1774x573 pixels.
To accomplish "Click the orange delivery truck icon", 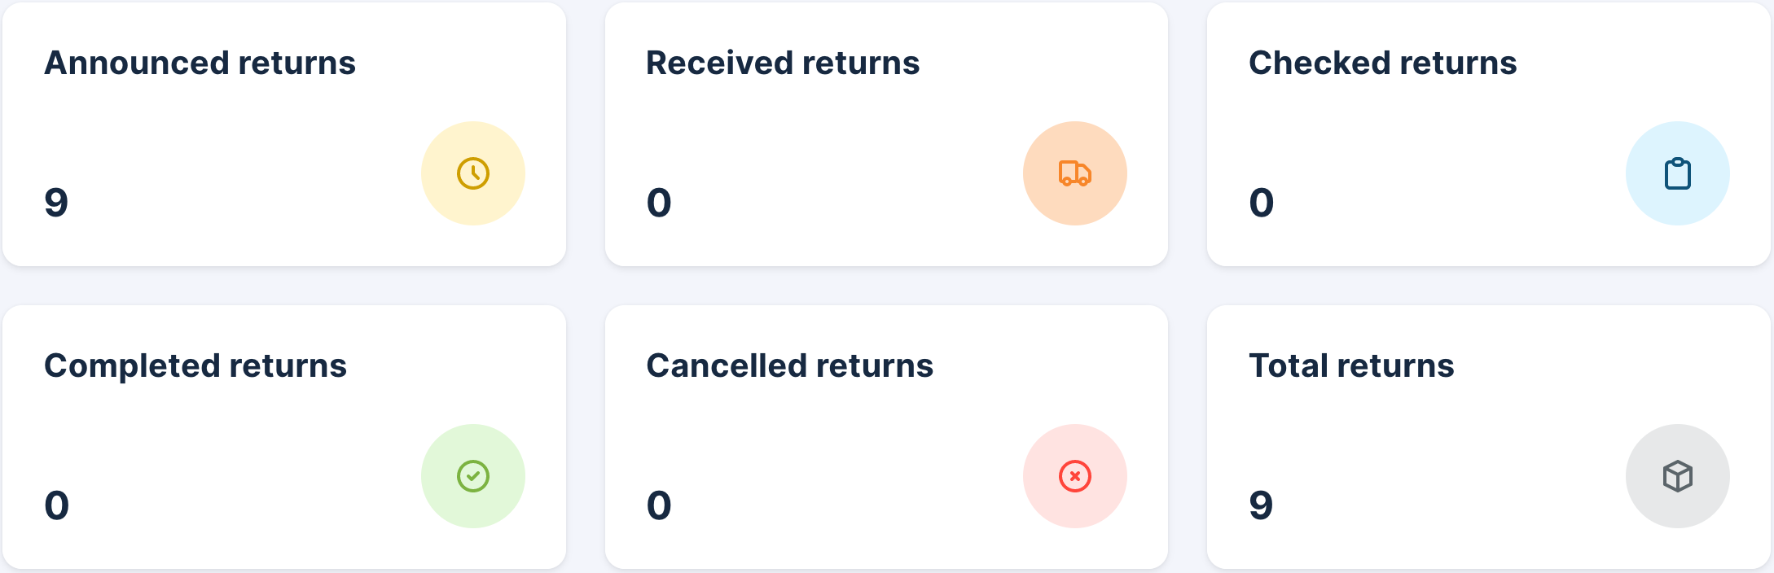I will click(x=1074, y=173).
